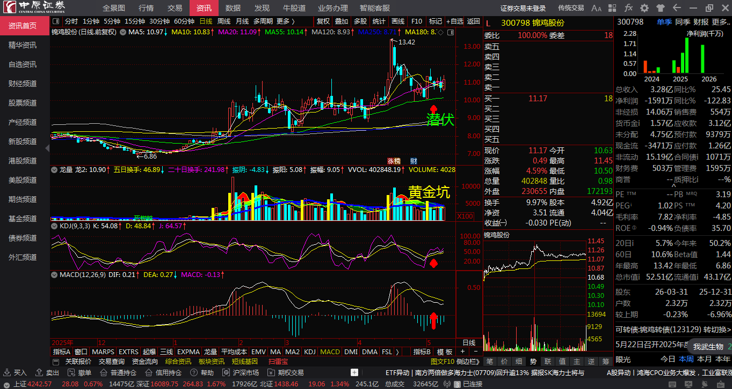
Task: Click the diamond icon after MA180 legend
Action: pos(441,33)
